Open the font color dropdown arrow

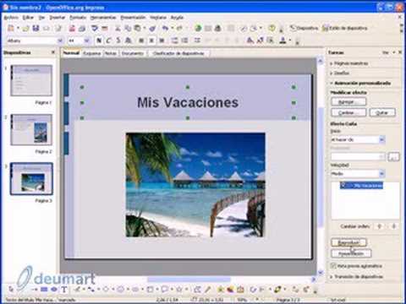pos(289,41)
